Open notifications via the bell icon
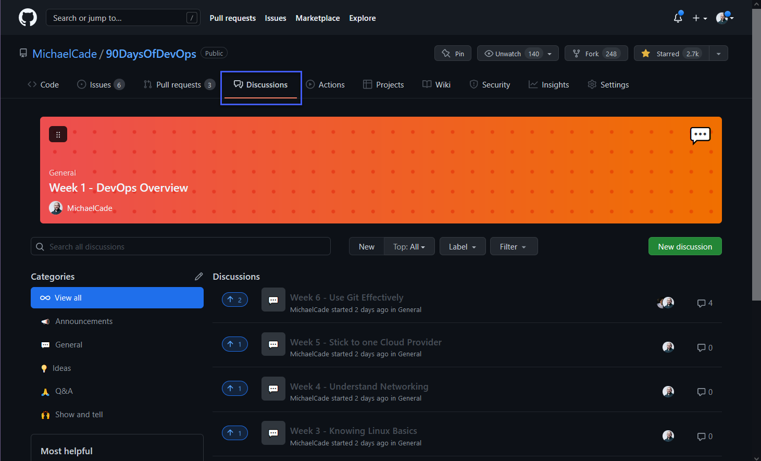761x461 pixels. point(678,17)
